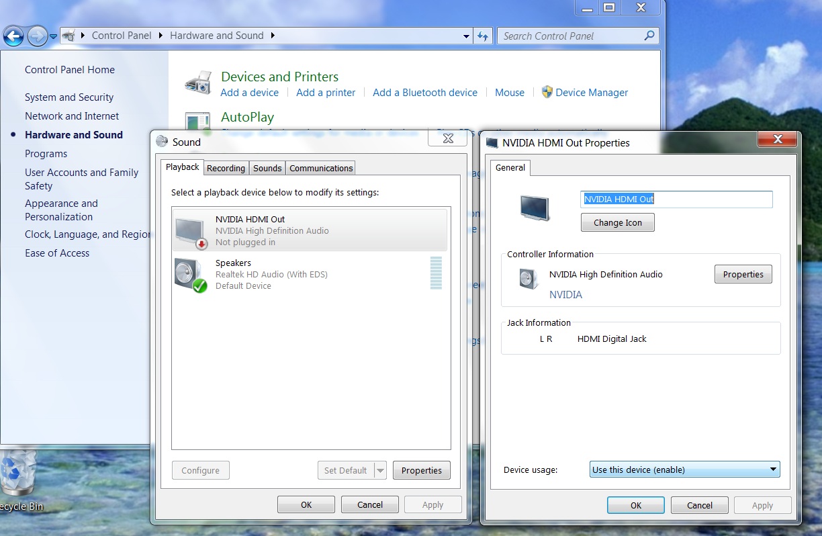Click the Control Panel breadcrumb segment
The width and height of the screenshot is (822, 536).
click(x=122, y=36)
